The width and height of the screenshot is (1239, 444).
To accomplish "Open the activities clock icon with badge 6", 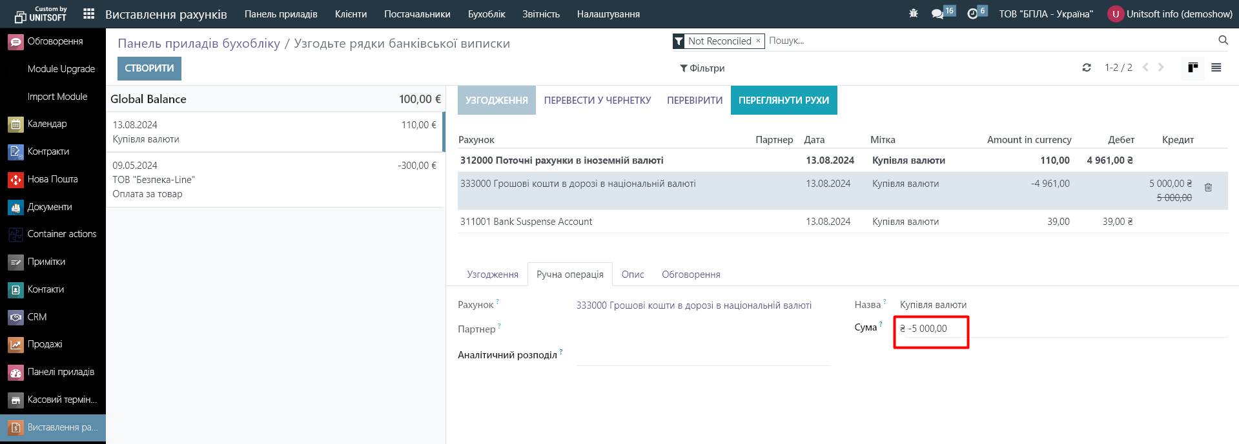I will (x=977, y=13).
